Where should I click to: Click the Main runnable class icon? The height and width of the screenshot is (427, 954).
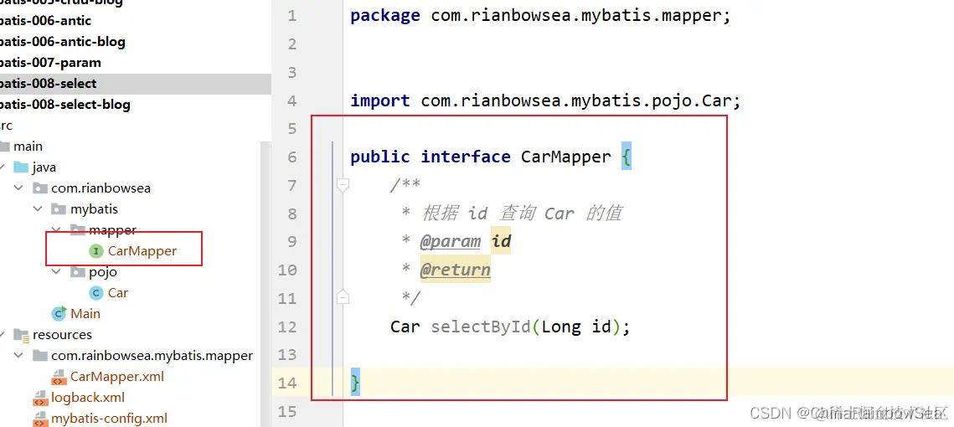[59, 313]
